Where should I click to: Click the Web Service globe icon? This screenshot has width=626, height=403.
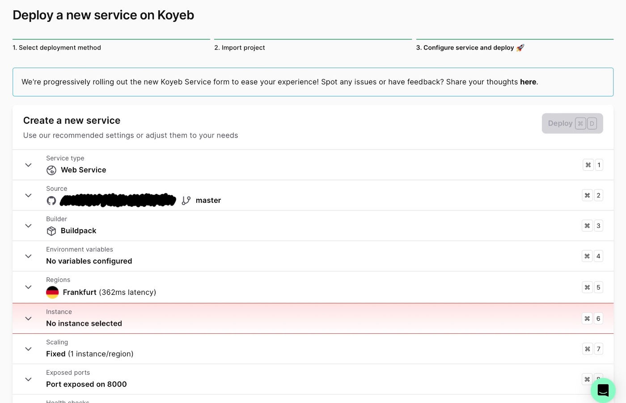(51, 170)
